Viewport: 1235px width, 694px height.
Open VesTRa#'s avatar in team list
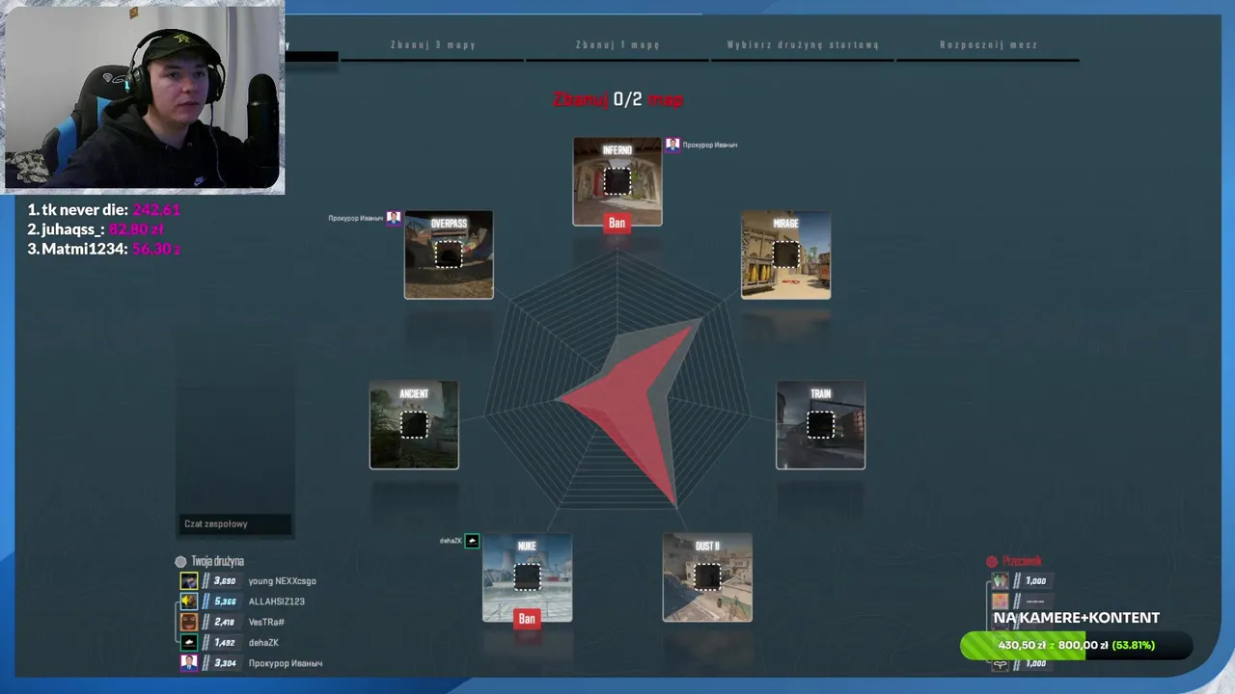189,622
